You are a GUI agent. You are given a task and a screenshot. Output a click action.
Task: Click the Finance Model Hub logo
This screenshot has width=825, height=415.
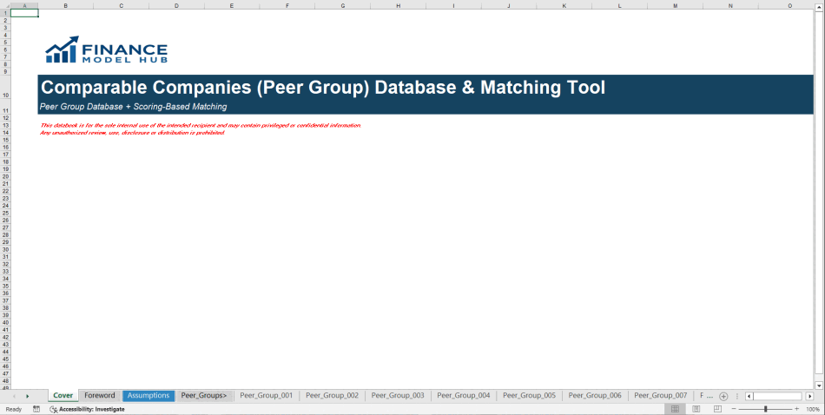(106, 51)
